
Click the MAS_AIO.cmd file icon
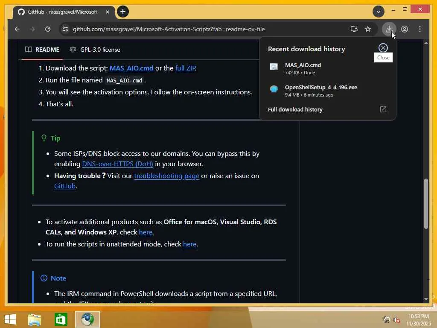pos(274,66)
